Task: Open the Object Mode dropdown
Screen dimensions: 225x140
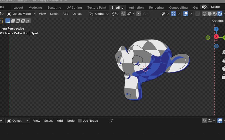Action: coord(21,14)
